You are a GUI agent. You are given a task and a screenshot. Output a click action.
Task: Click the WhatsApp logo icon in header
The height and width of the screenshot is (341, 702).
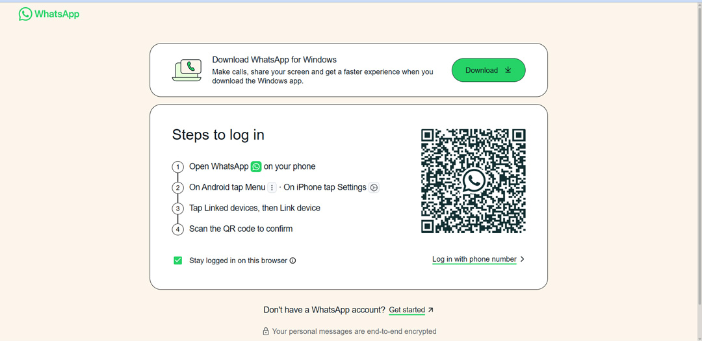(x=25, y=14)
